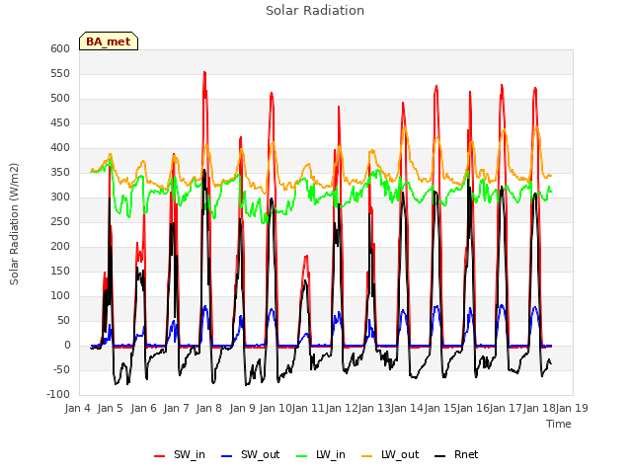Click the orange LW_out legend swatch
Image resolution: width=632 pixels, height=474 pixels.
point(367,456)
